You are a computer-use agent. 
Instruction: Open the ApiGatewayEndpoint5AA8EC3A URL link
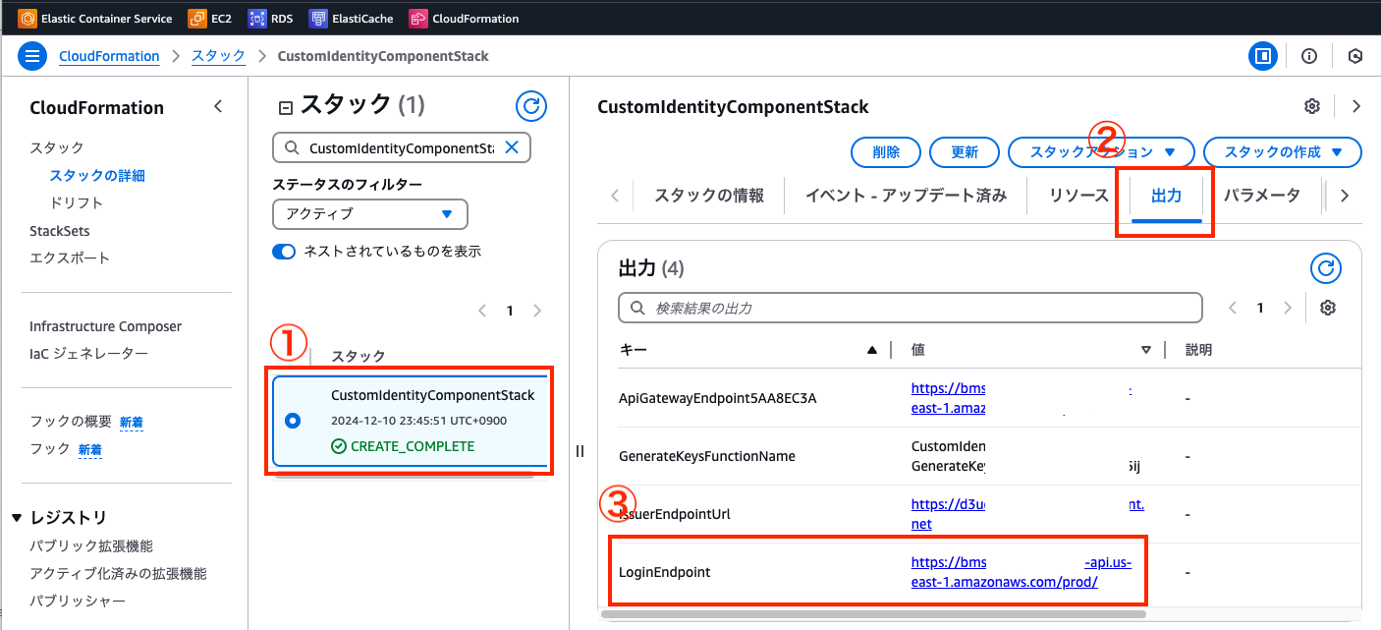1021,398
